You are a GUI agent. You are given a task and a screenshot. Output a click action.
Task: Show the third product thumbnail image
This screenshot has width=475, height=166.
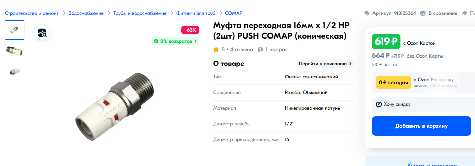pos(15,71)
